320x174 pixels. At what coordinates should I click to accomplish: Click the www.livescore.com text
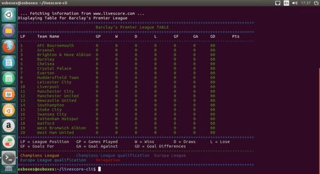[x=114, y=13]
